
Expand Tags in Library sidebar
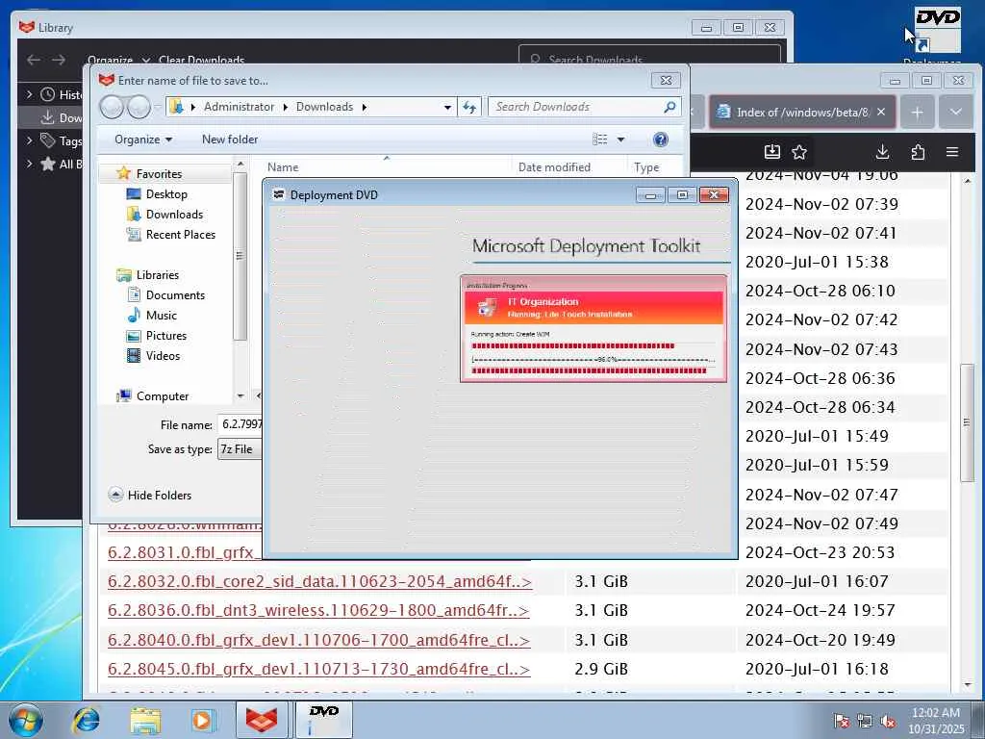click(29, 140)
